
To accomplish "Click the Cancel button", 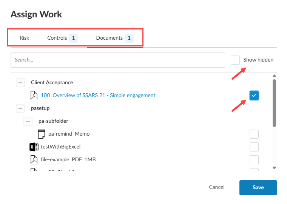I will [217, 187].
